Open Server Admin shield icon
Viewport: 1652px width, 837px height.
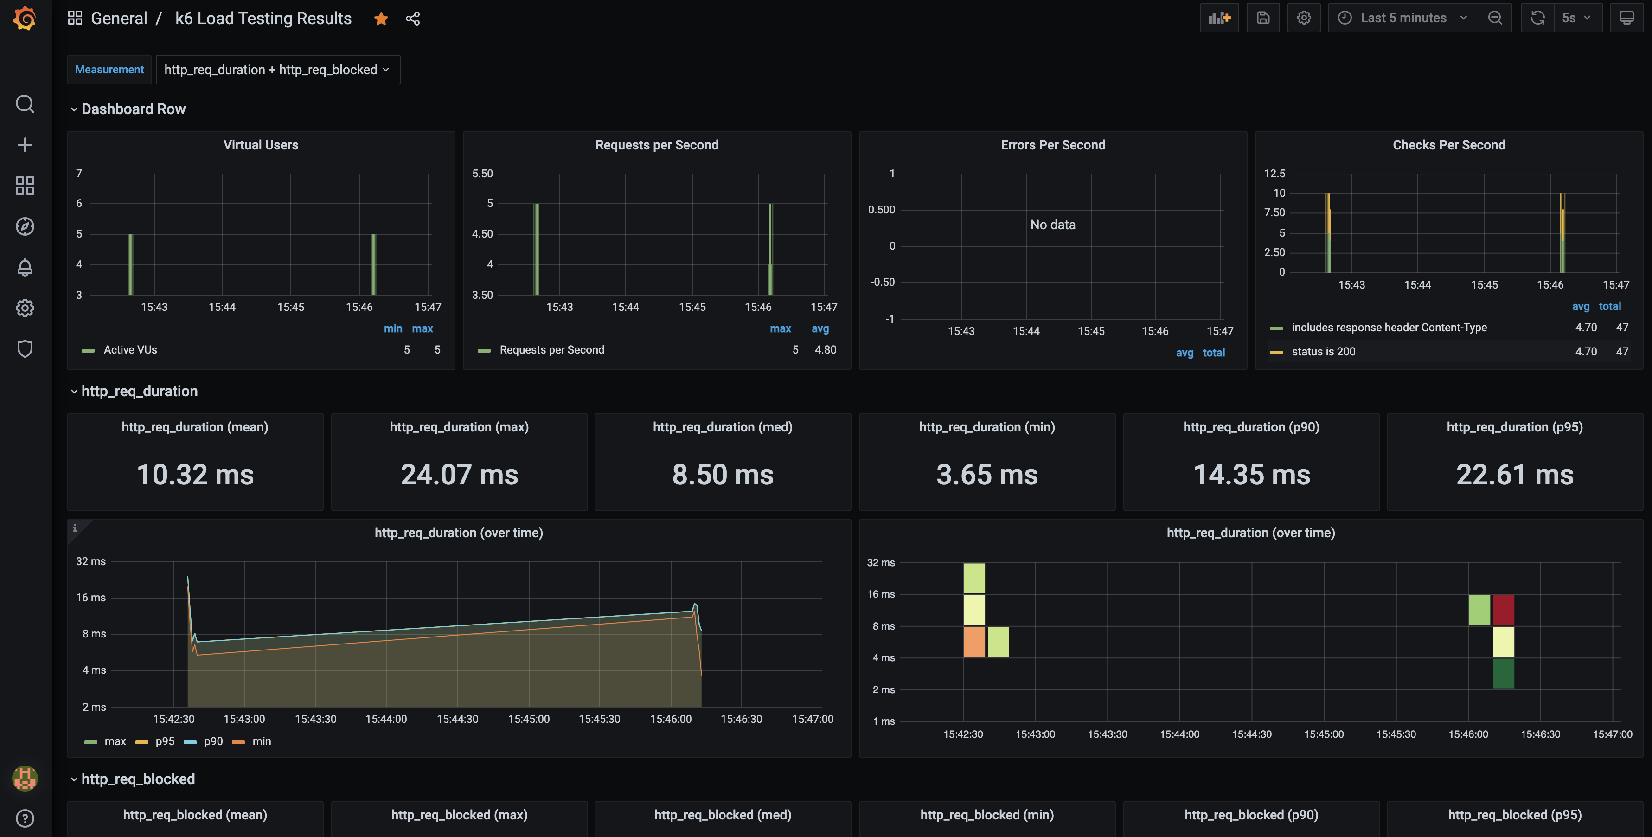click(25, 349)
